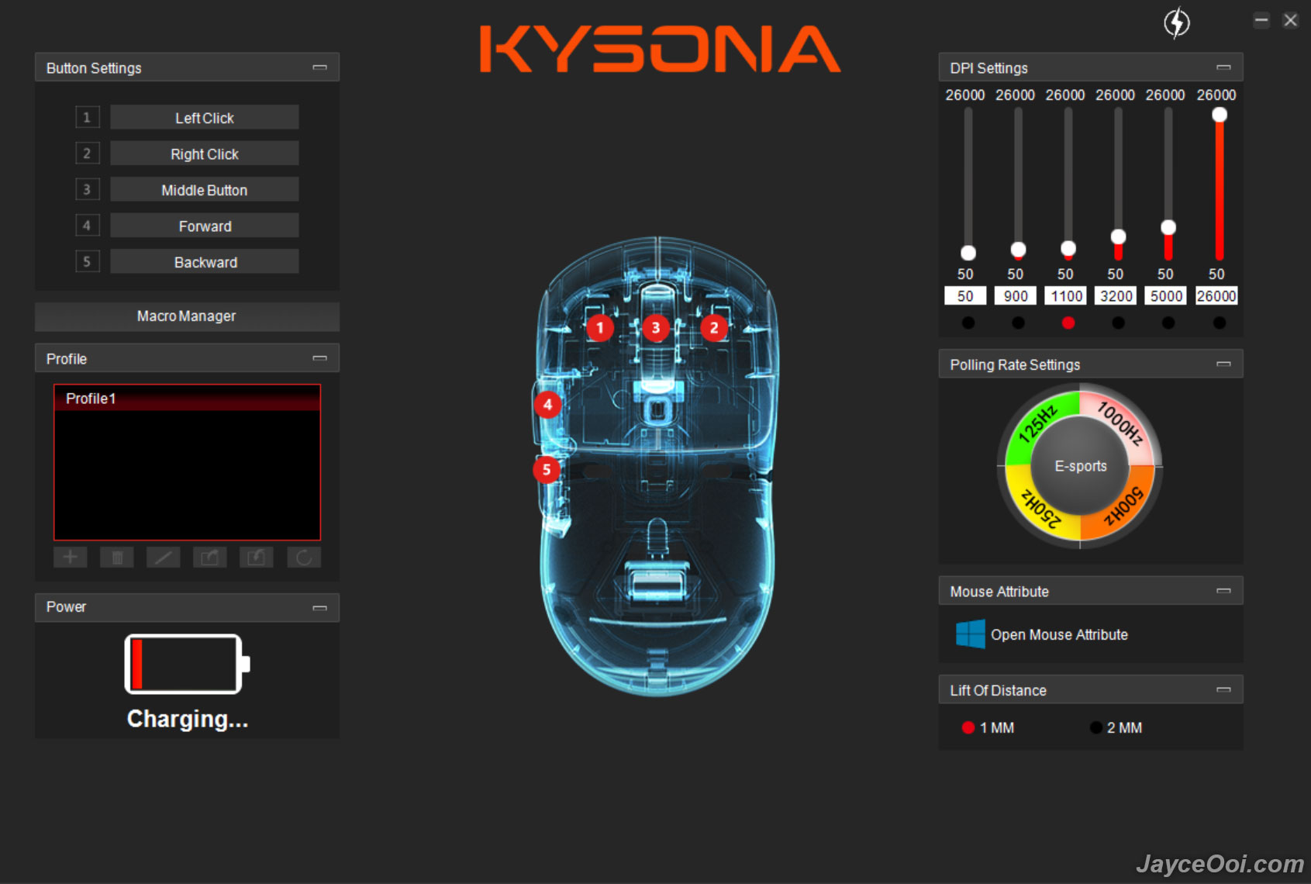
Task: Click the battery charging indicator icon
Action: pos(187,664)
